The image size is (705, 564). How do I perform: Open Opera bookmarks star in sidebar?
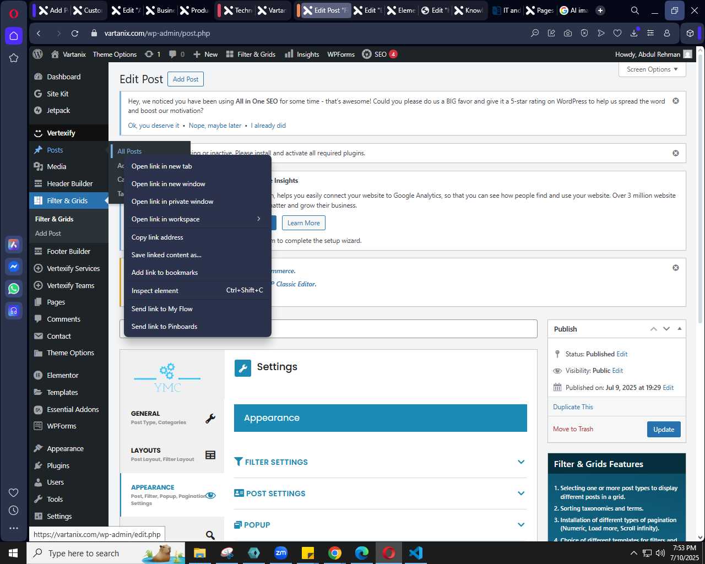click(14, 58)
